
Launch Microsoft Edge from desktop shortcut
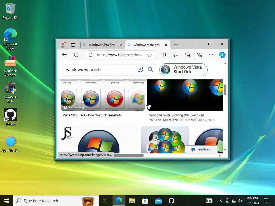pyautogui.click(x=10, y=39)
